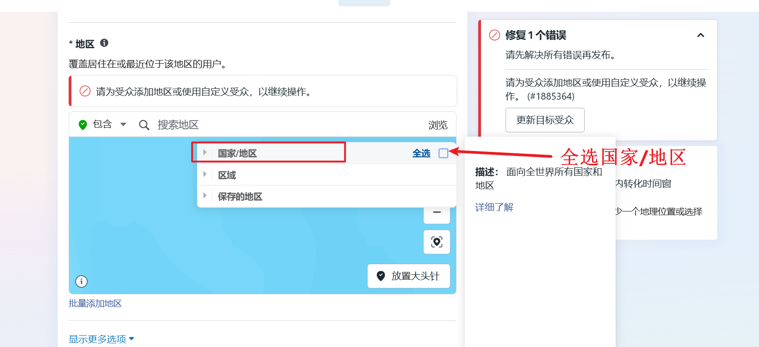The height and width of the screenshot is (347, 759).
Task: Click the 更新目标受众 button
Action: point(545,120)
